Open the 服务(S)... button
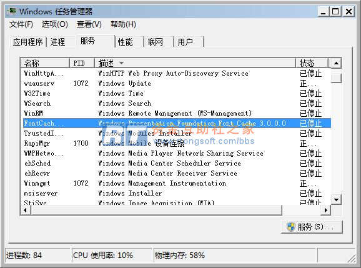The height and width of the screenshot is (268, 361). (312, 227)
